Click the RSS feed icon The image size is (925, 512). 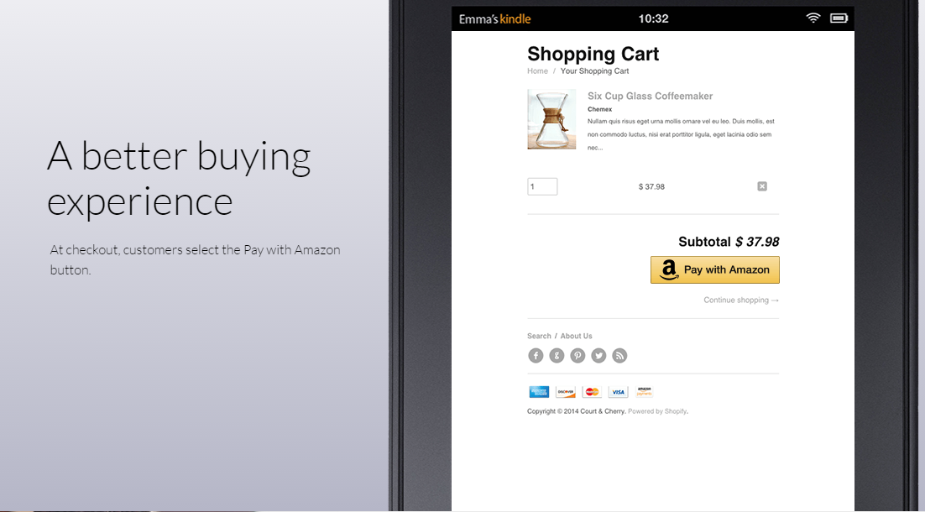619,356
